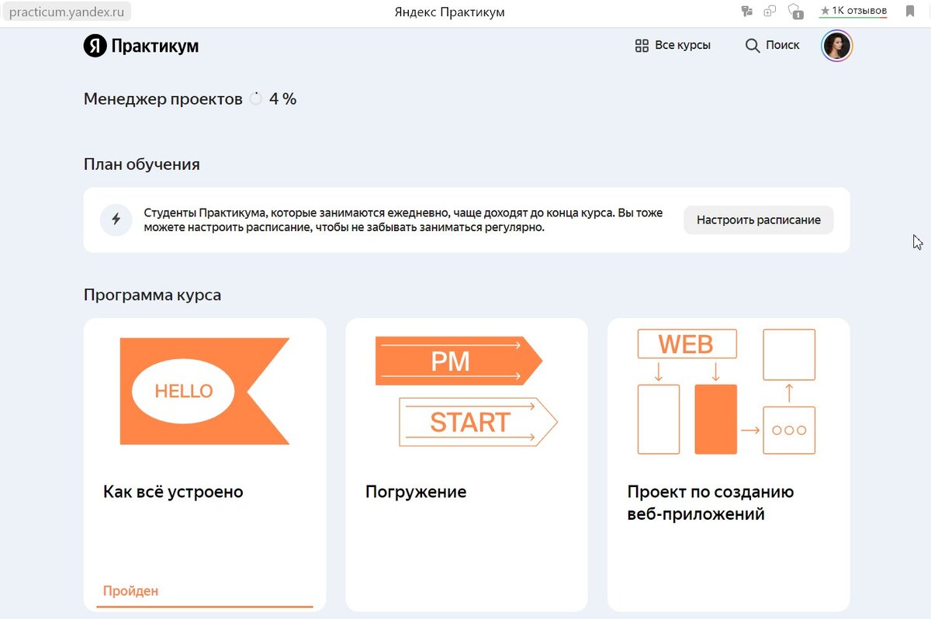Viewport: 931px width, 619px height.
Task: Click the Яндекс Практикум page title
Action: tap(449, 12)
